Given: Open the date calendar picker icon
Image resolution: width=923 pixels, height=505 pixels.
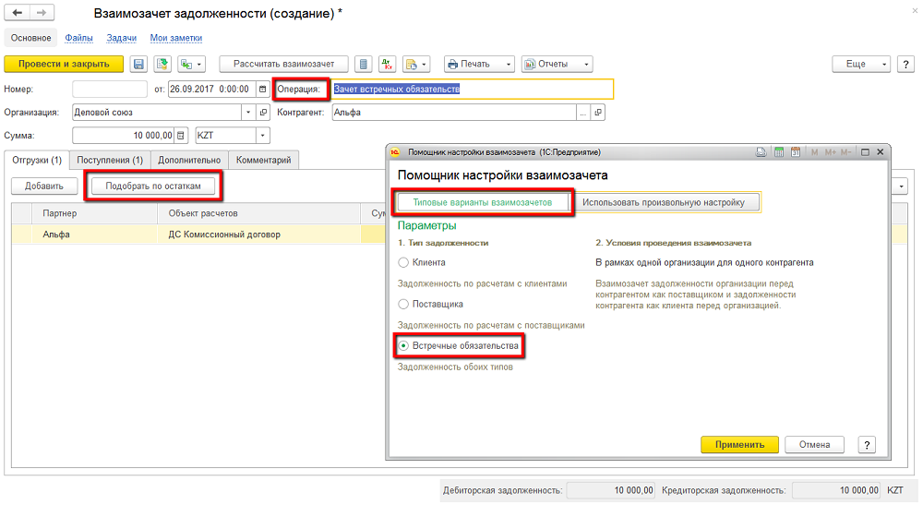Looking at the screenshot, I should 263,90.
